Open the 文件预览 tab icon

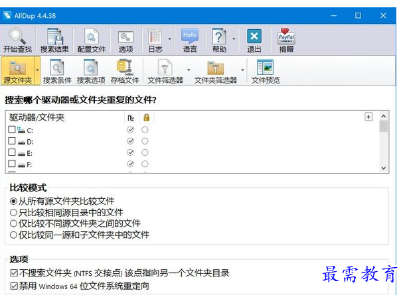click(x=266, y=67)
